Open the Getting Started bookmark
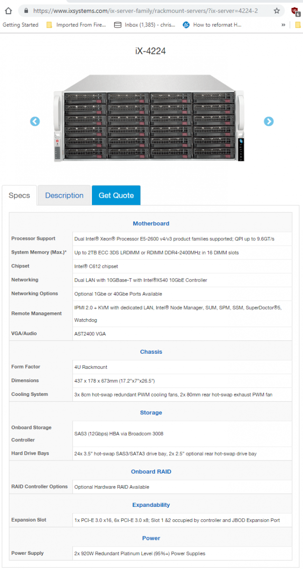303x569 pixels. [20, 25]
